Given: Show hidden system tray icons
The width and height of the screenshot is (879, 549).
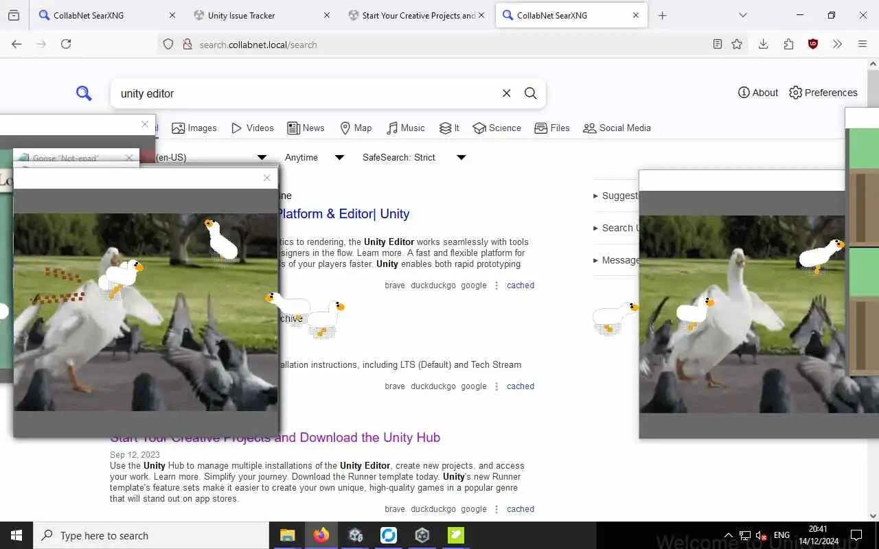Looking at the screenshot, I should pos(728,535).
